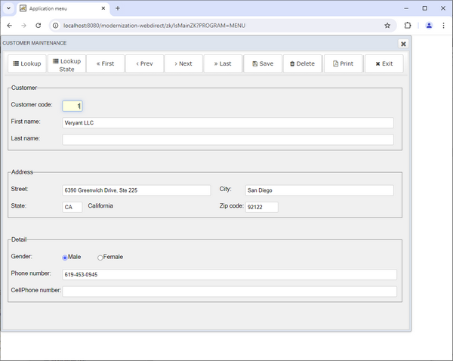This screenshot has width=453, height=361.
Task: Open a new browser tab
Action: point(118,8)
